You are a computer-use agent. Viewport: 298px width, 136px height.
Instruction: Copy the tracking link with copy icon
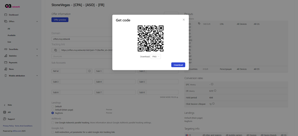tap(56, 50)
